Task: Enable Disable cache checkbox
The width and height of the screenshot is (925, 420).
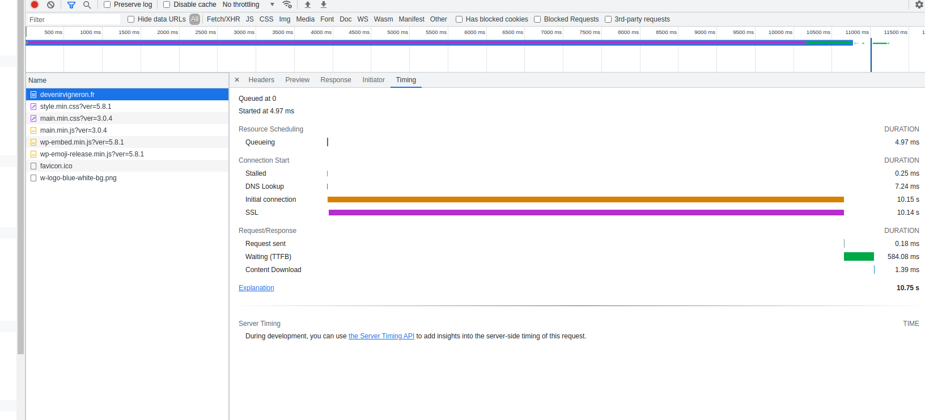Action: 167,5
